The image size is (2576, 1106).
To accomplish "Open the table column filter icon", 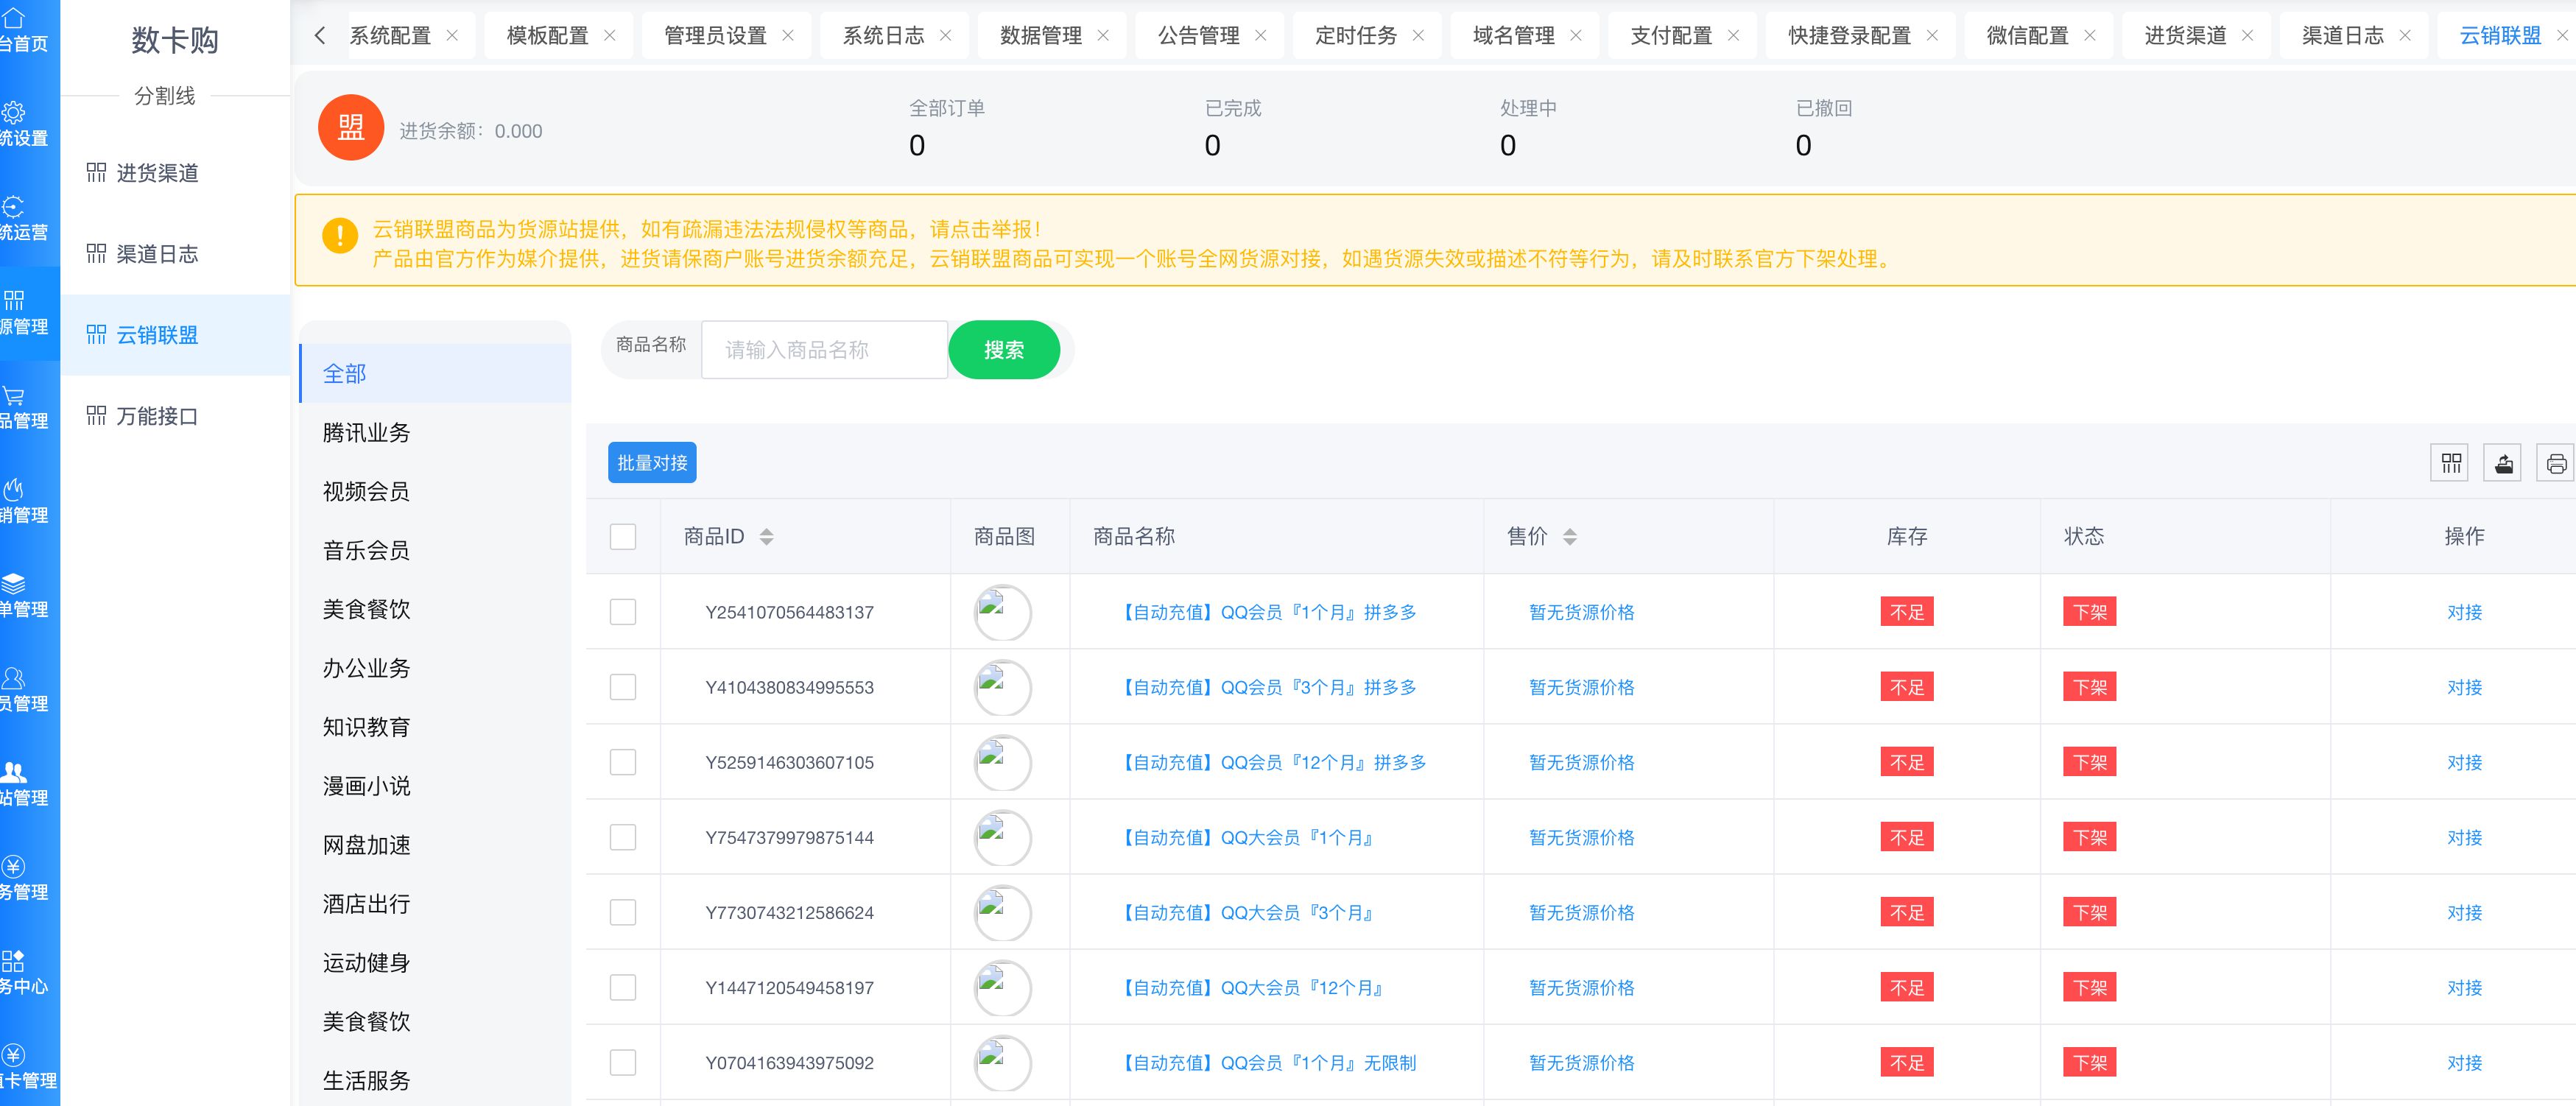I will [2451, 463].
